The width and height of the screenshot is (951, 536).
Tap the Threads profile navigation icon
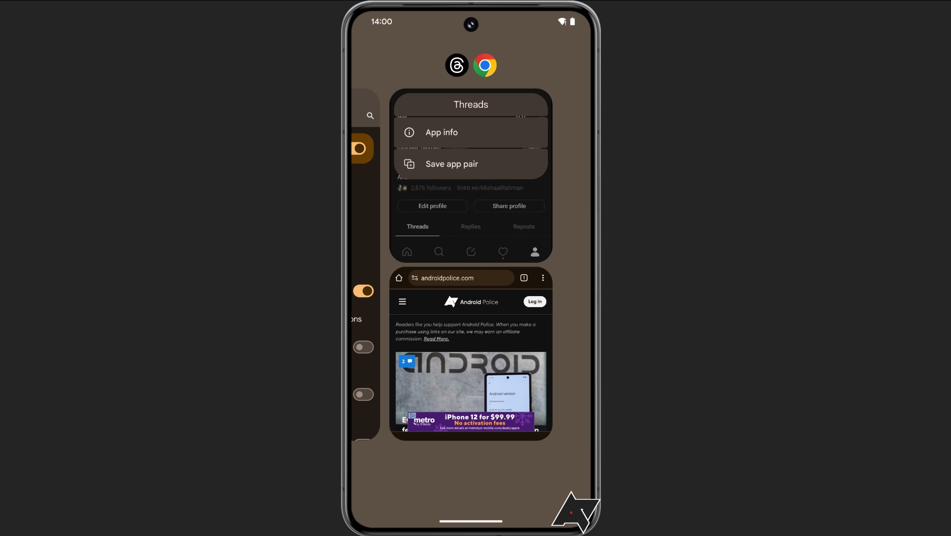535,252
